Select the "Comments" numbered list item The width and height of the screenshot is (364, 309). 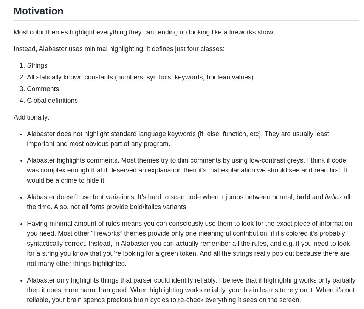[43, 89]
